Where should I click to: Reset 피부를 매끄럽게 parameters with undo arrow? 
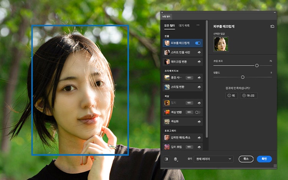(x=272, y=26)
